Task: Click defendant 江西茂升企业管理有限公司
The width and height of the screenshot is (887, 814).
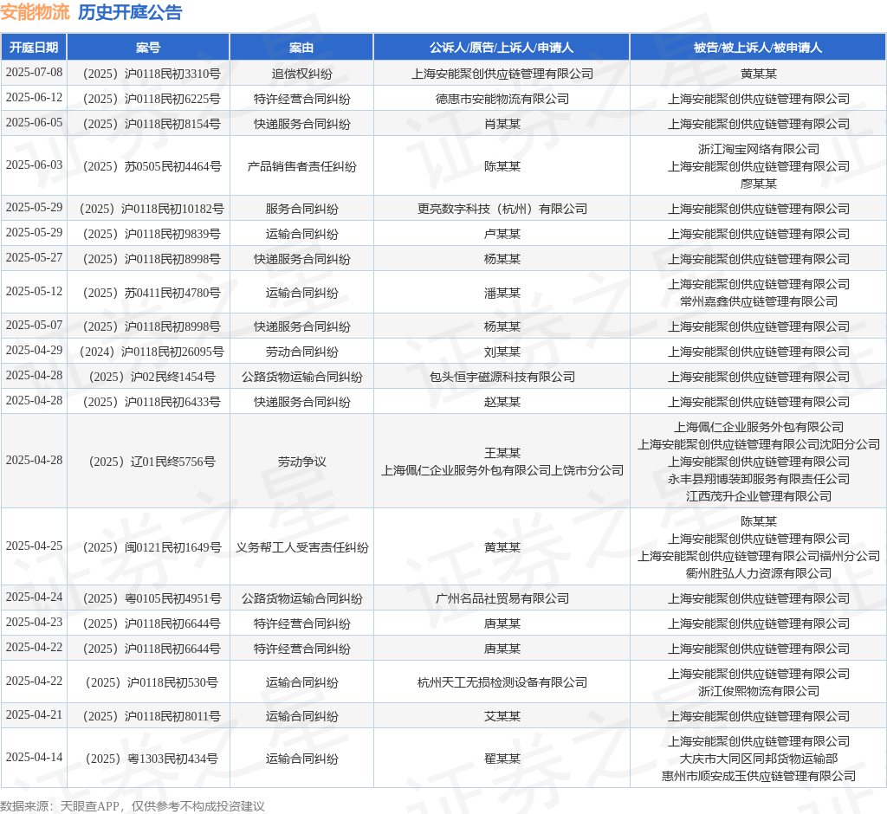Action: point(758,496)
